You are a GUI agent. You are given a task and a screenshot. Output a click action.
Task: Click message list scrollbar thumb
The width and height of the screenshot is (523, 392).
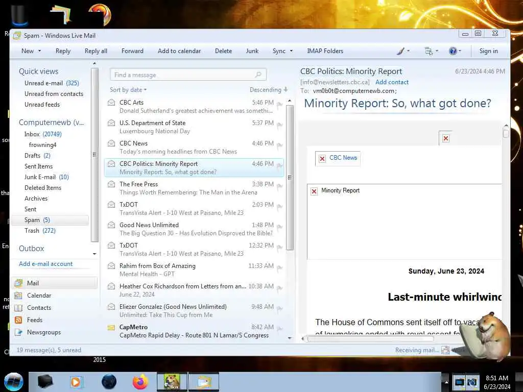290,177
